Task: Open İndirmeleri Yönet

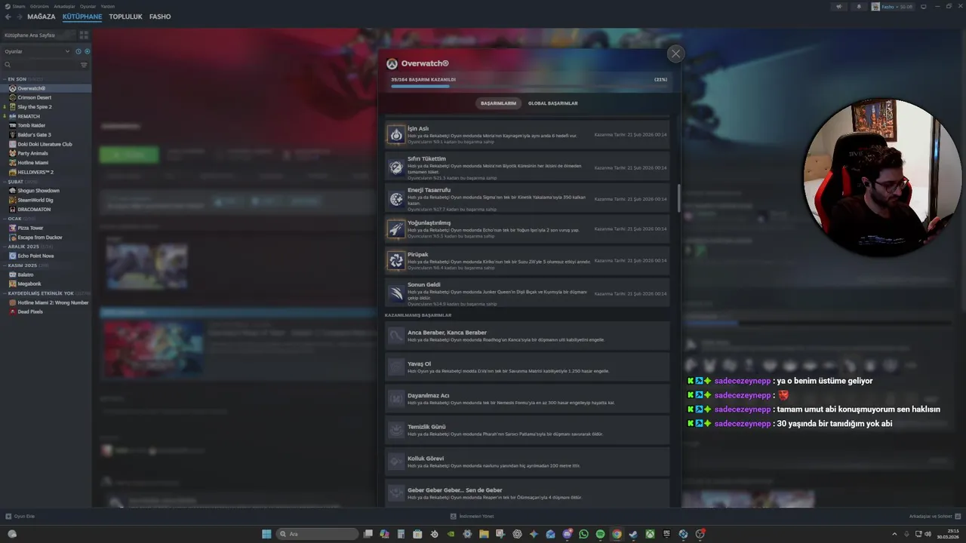Action: [472, 516]
